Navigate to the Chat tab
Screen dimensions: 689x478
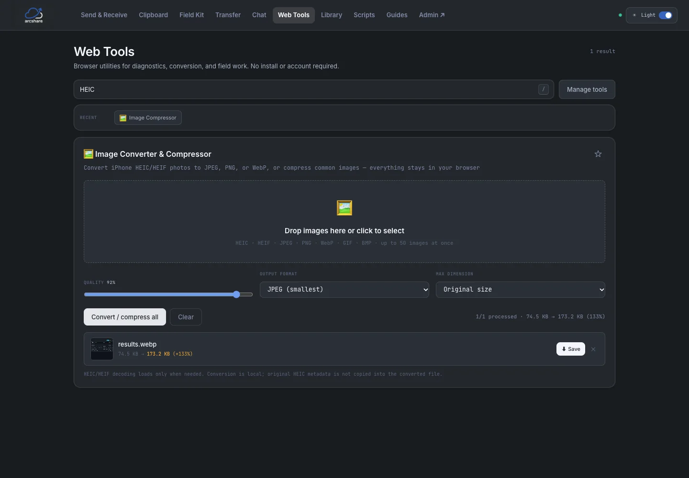[x=259, y=15]
